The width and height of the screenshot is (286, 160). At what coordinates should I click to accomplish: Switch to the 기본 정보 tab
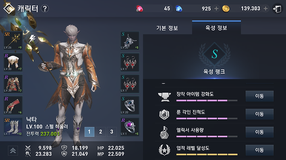pos(167,28)
